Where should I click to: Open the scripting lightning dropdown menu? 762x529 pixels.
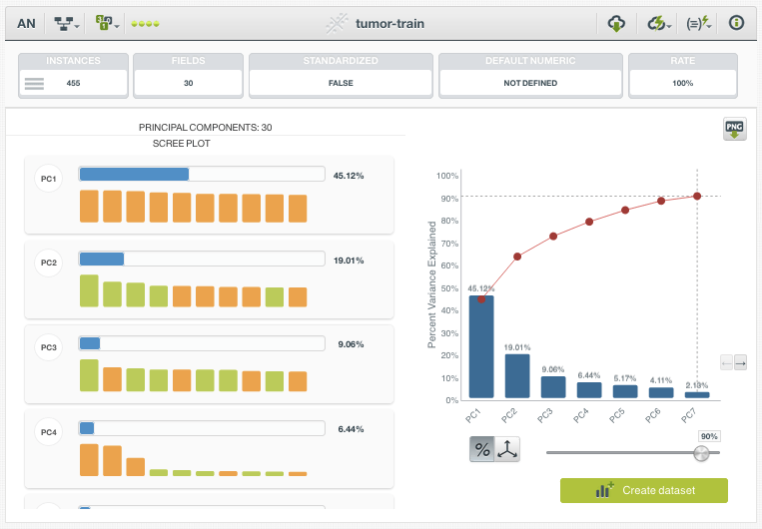coord(699,22)
